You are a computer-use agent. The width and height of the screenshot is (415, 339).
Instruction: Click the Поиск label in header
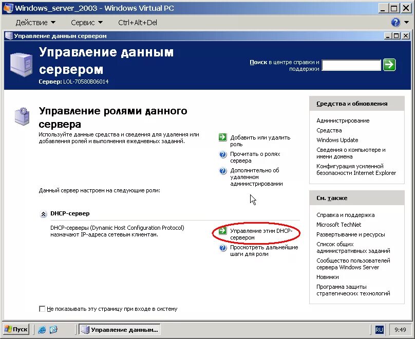(x=258, y=62)
